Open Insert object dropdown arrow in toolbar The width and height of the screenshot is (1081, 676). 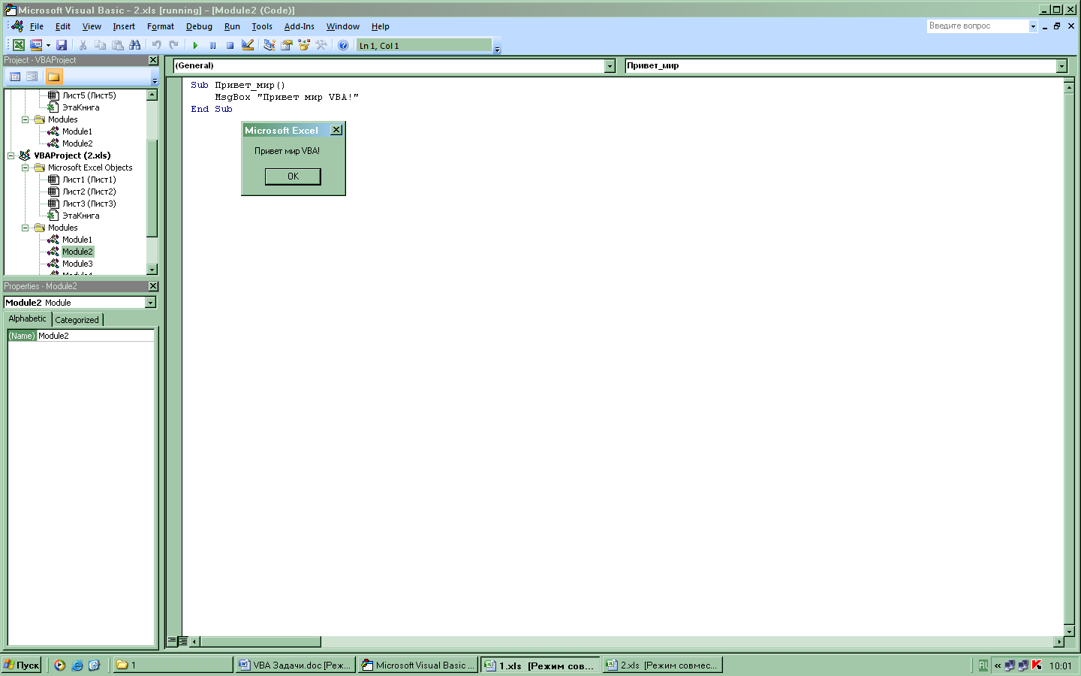click(48, 45)
